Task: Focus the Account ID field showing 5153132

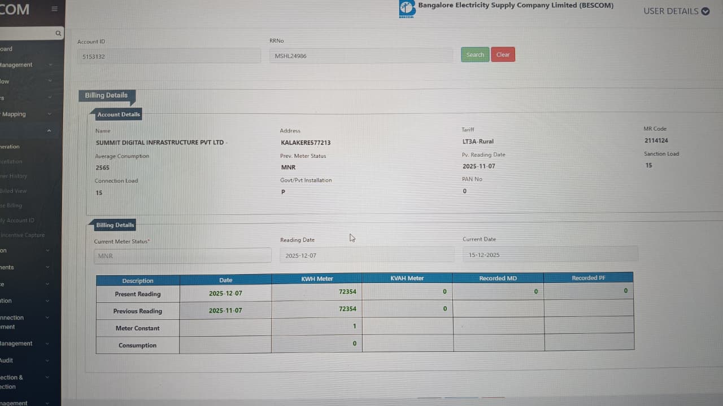Action: point(169,56)
